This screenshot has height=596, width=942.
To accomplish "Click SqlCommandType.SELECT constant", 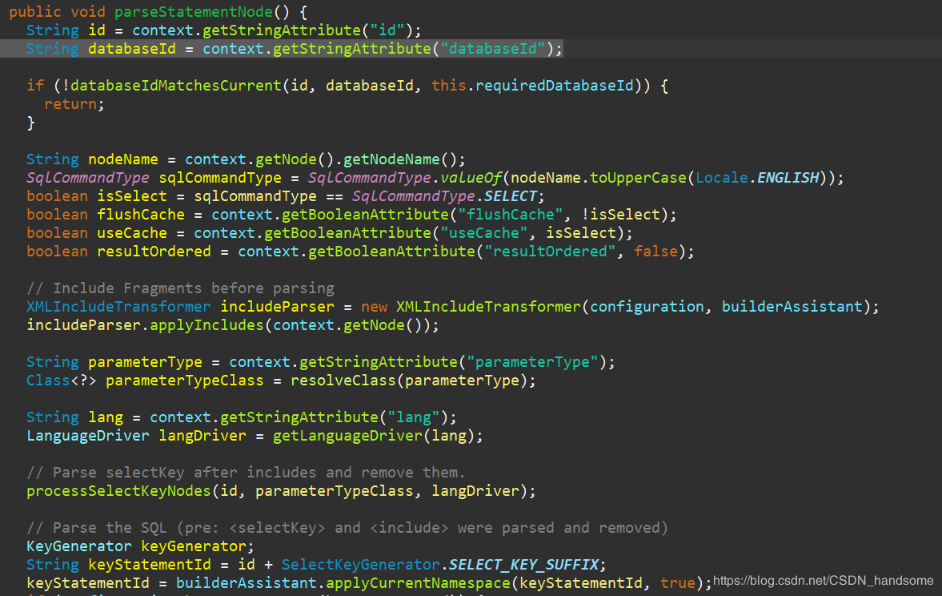I will pos(444,196).
